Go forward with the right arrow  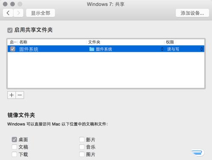click(x=18, y=13)
